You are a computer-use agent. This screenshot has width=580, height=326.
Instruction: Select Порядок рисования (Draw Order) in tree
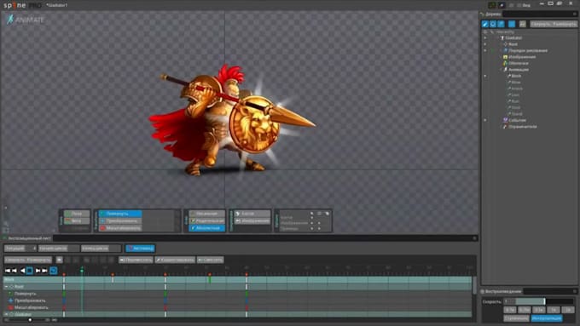(528, 50)
